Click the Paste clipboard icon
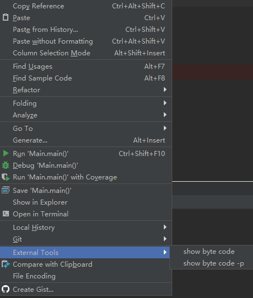This screenshot has height=298, width=253. click(x=6, y=17)
